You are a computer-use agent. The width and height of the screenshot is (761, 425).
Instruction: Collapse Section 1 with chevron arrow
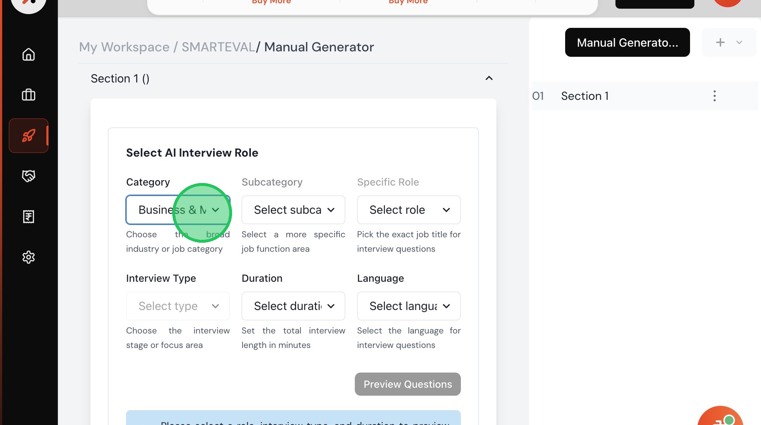coord(489,78)
